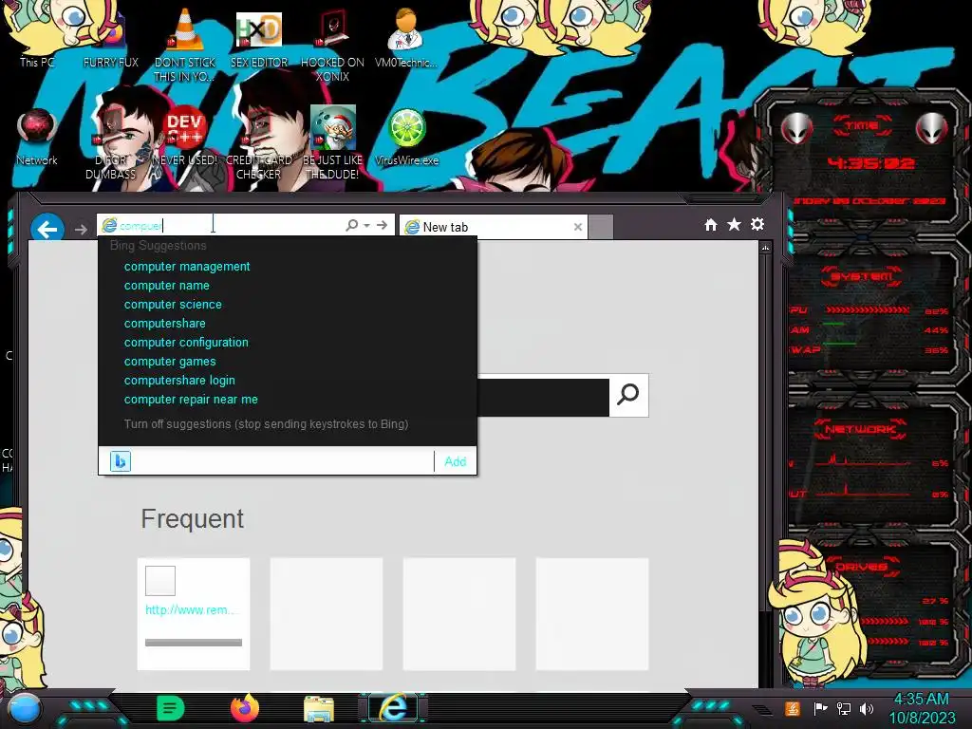Click Add search provider link
The height and width of the screenshot is (729, 972).
tap(455, 462)
